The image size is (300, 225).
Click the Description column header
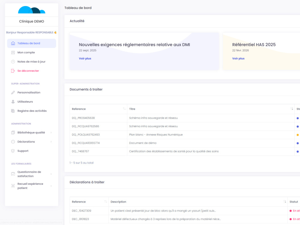[118, 202]
